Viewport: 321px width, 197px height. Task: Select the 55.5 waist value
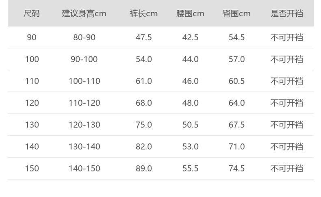click(190, 169)
